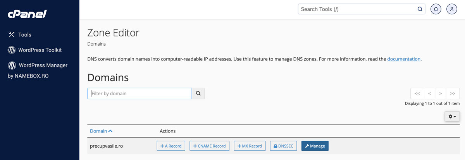Add an A Record for precupvasile.ro
The height and width of the screenshot is (160, 465).
tap(171, 146)
